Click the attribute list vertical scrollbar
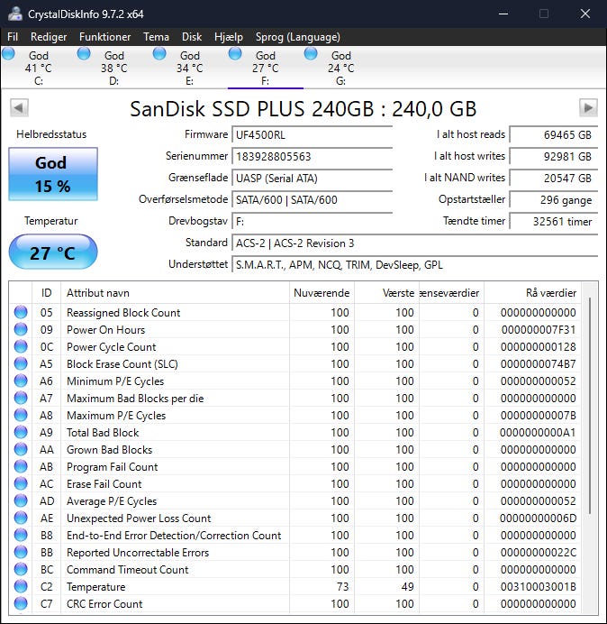607x624 pixels. [x=591, y=406]
